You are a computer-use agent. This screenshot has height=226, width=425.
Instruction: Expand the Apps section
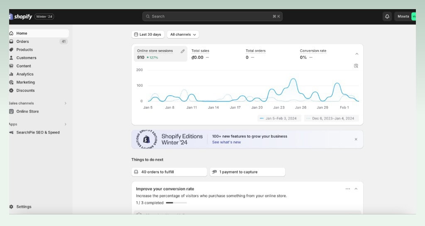(65, 124)
